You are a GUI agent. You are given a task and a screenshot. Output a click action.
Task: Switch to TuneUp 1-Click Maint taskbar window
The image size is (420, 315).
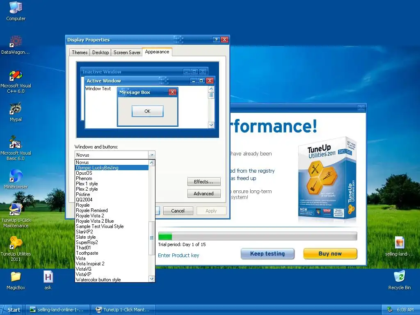[x=123, y=310]
